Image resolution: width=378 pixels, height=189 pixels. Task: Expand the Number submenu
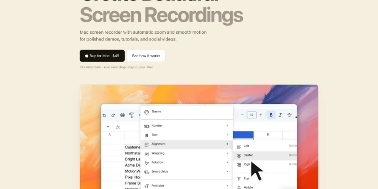(186, 126)
